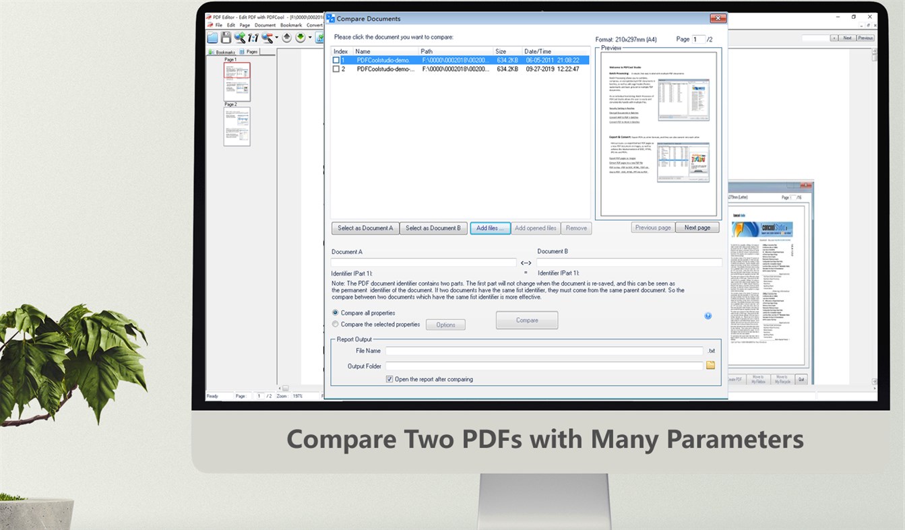Click the blue help icon near Compare
Viewport: 905px width, 530px height.
pos(708,315)
